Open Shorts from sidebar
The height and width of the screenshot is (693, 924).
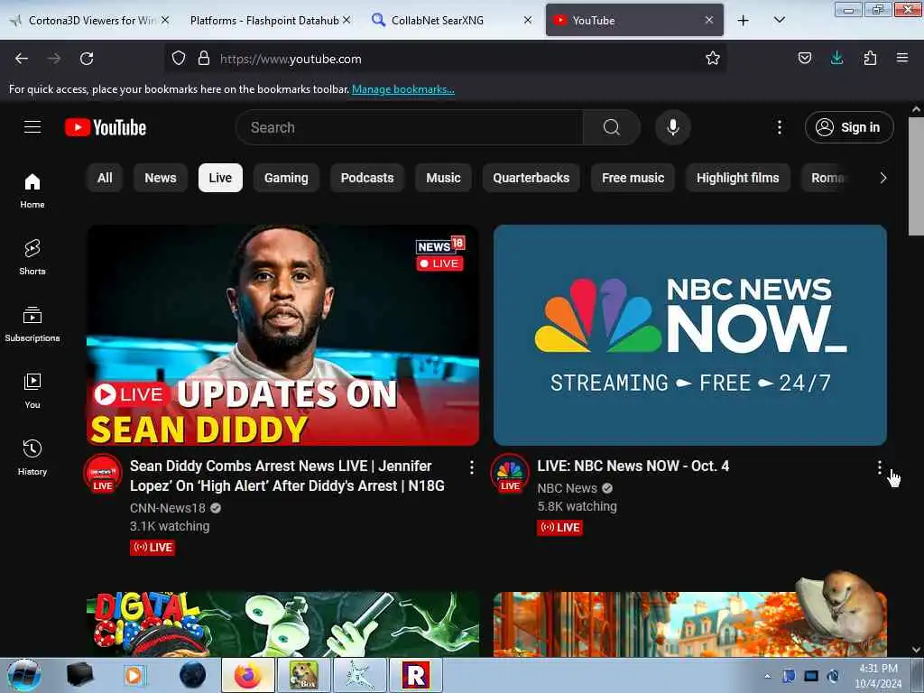pyautogui.click(x=32, y=257)
